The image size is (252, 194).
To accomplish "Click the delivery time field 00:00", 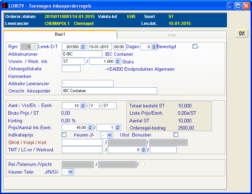I will point(119,47).
